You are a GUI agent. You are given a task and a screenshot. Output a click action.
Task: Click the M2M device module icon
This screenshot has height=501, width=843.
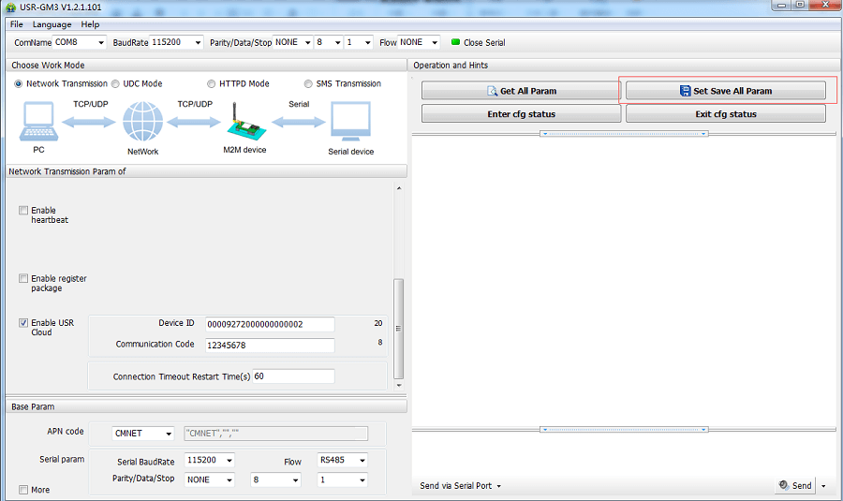pyautogui.click(x=244, y=122)
